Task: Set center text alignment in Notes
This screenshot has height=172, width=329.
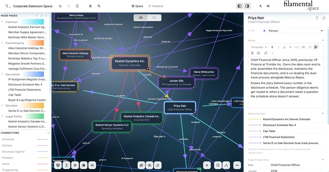Action: pyautogui.click(x=252, y=53)
